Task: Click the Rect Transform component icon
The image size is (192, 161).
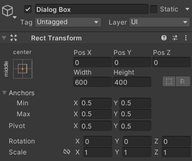Action: pyautogui.click(x=14, y=38)
